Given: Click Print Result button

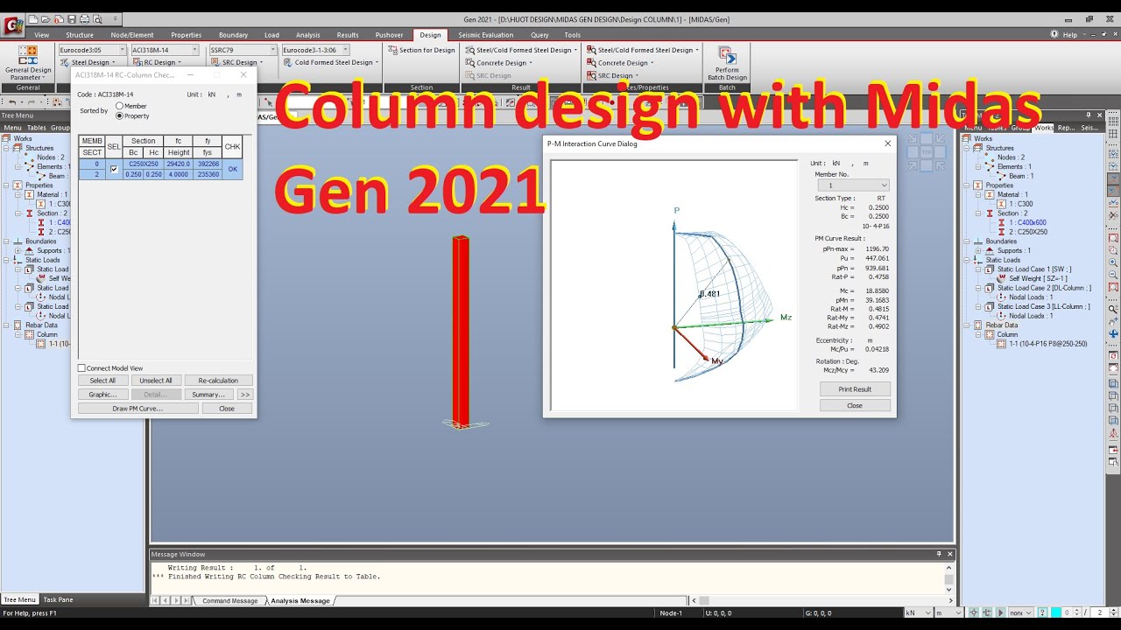Looking at the screenshot, I should pyautogui.click(x=855, y=388).
